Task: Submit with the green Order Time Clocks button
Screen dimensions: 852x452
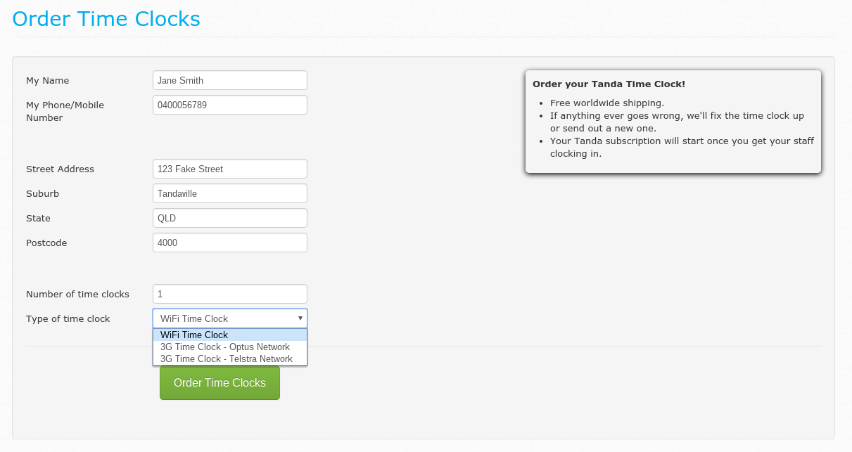Action: pyautogui.click(x=220, y=382)
